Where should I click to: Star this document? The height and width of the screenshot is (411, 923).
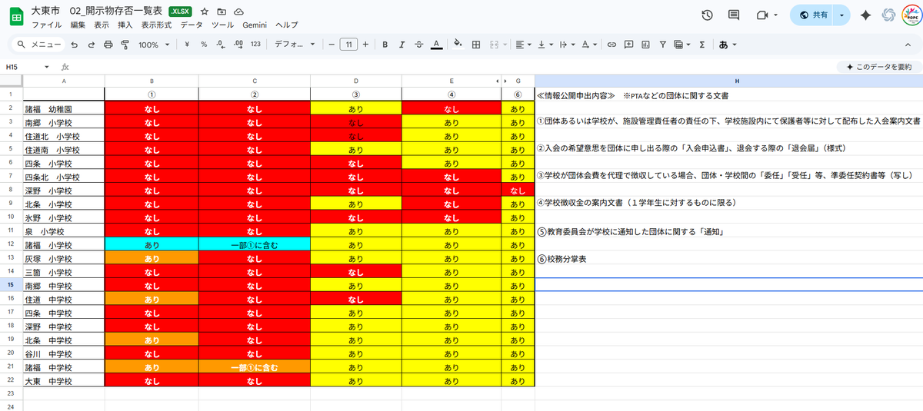point(205,12)
